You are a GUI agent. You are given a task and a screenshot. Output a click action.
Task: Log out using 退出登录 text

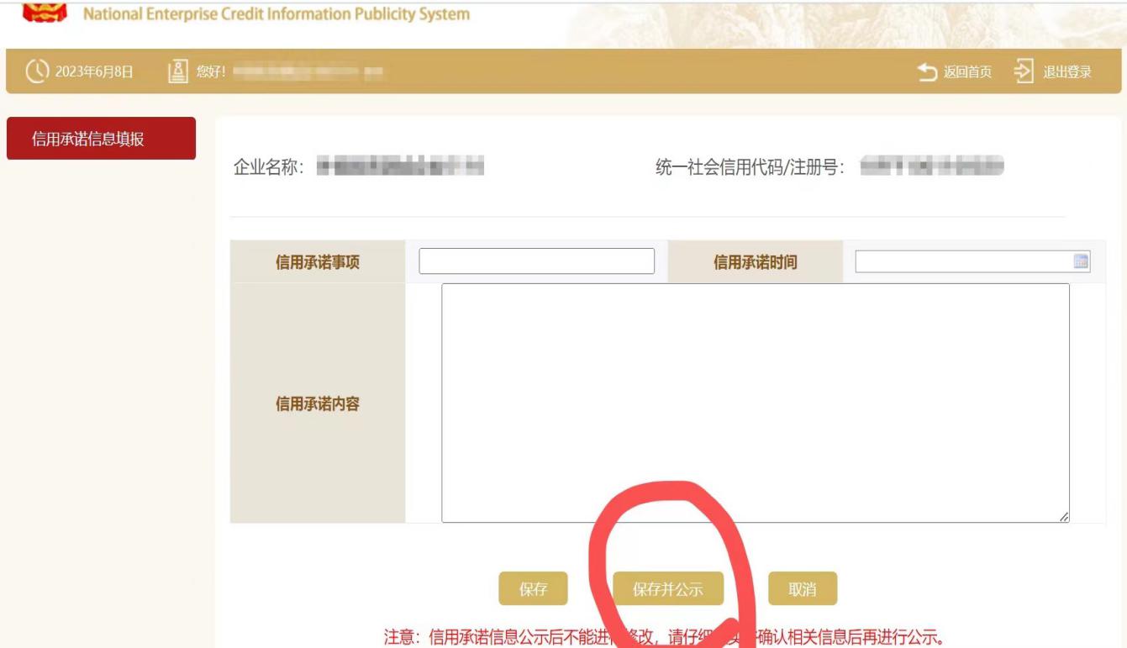[1067, 71]
